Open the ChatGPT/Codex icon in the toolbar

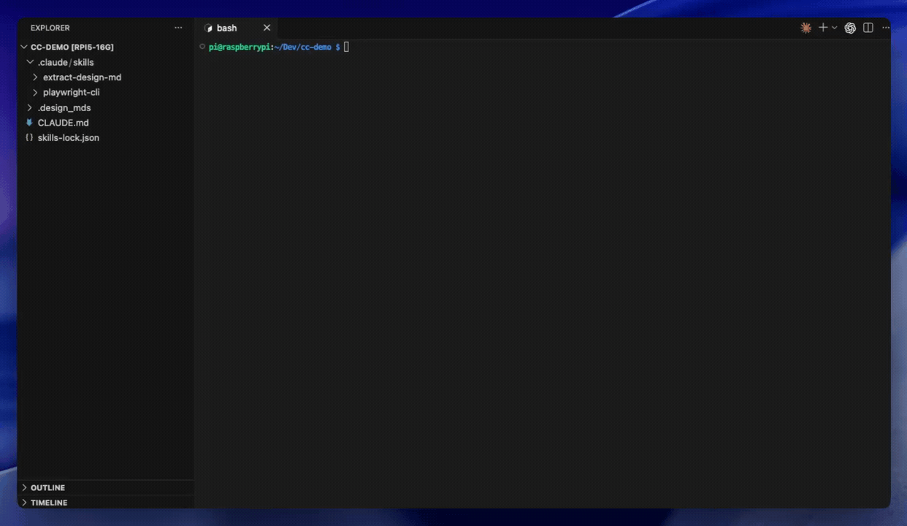850,28
